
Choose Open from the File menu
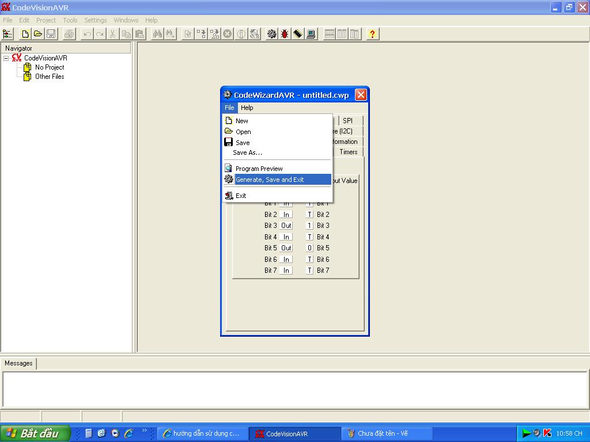coord(277,132)
